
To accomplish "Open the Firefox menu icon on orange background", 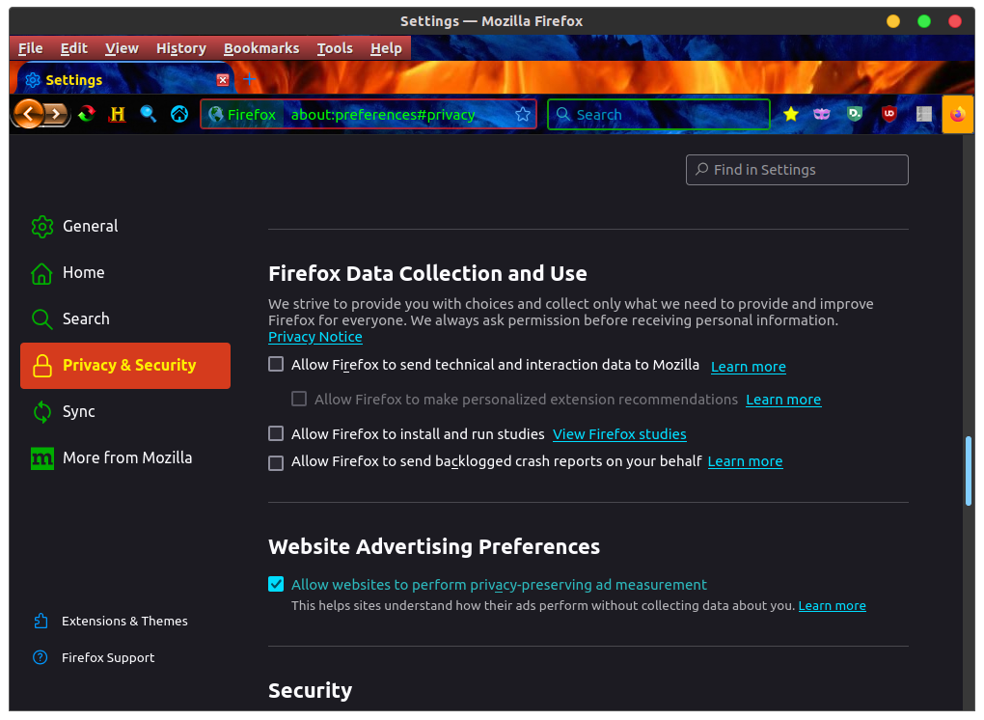I will click(958, 114).
